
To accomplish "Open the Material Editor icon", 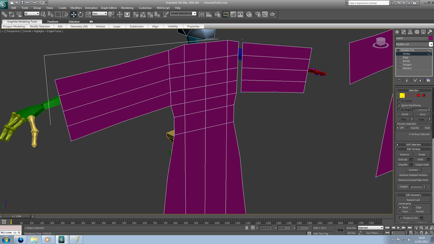I will [249, 14].
